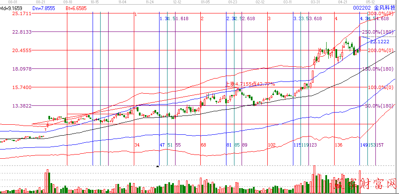Click the 赢家财富网 watermark logo
The height and width of the screenshot is (194, 399).
(x=366, y=183)
